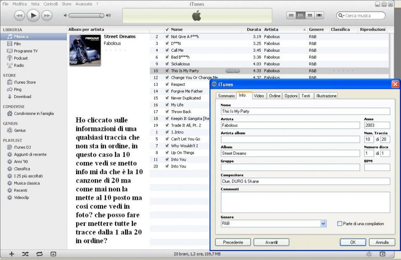Skip to next track button

(47, 16)
